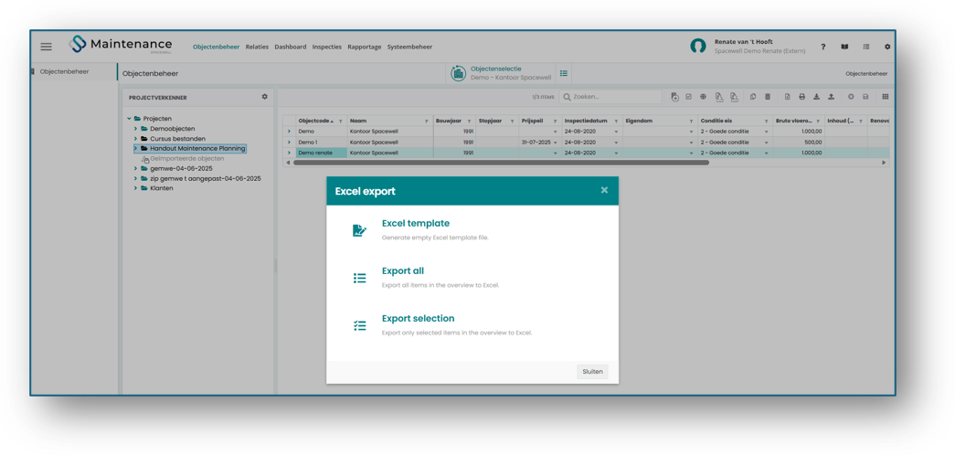
Task: Click the Excel template icon
Action: (359, 230)
